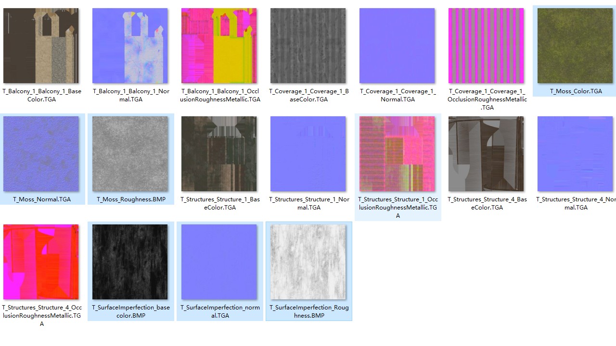This screenshot has height=346, width=616.
Task: Select the Balcony OcclusionRoughnessMetallic texture thumbnail
Action: tap(219, 46)
